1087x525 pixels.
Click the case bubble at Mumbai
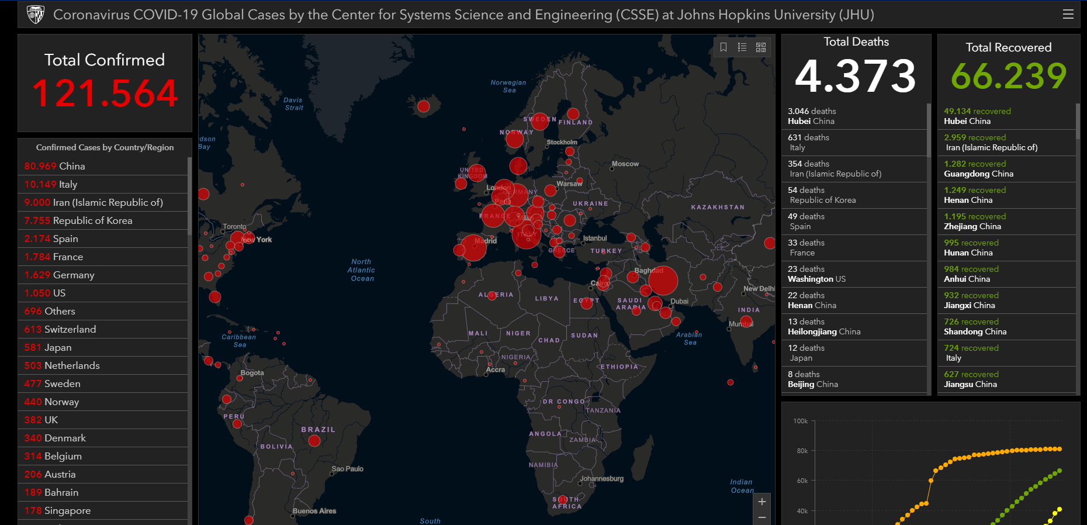(746, 321)
